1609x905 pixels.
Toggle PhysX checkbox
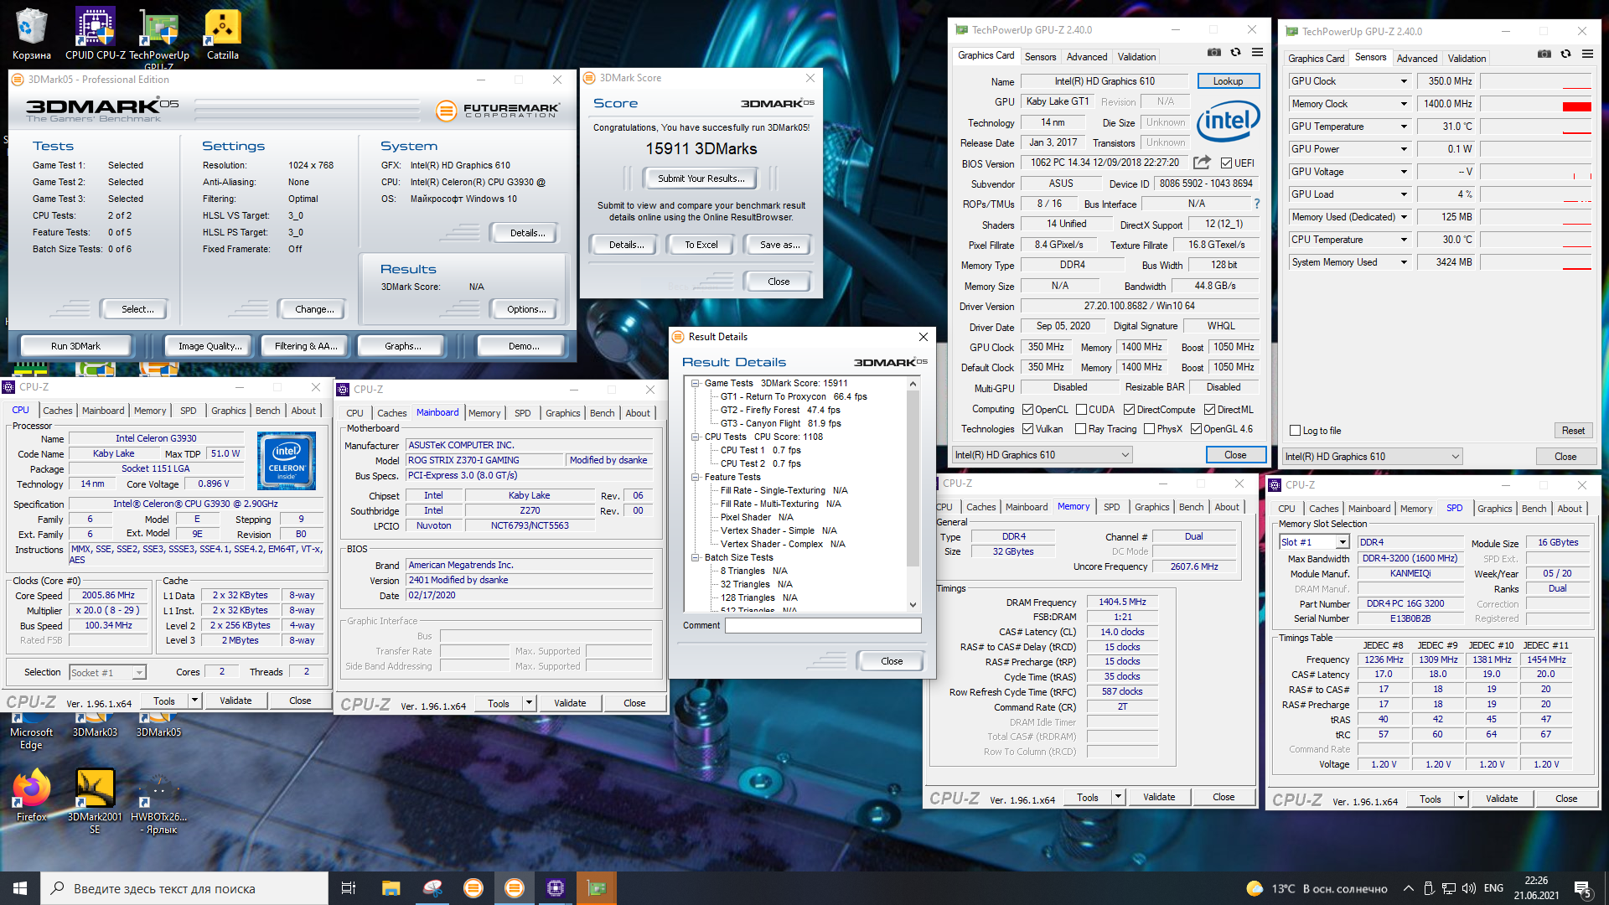1149,429
